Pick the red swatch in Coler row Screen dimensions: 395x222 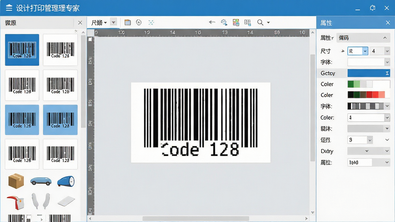369,95
